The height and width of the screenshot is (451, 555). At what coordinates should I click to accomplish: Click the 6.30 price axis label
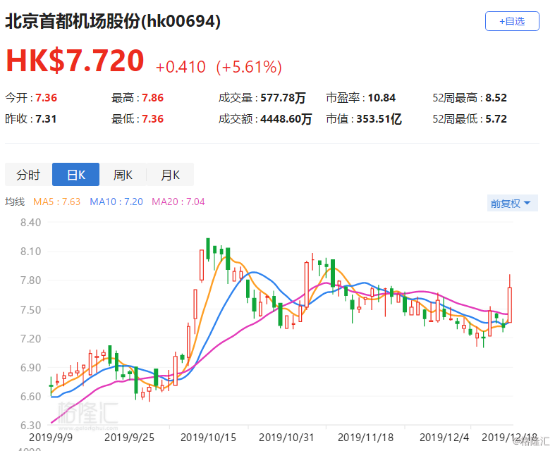[30, 425]
